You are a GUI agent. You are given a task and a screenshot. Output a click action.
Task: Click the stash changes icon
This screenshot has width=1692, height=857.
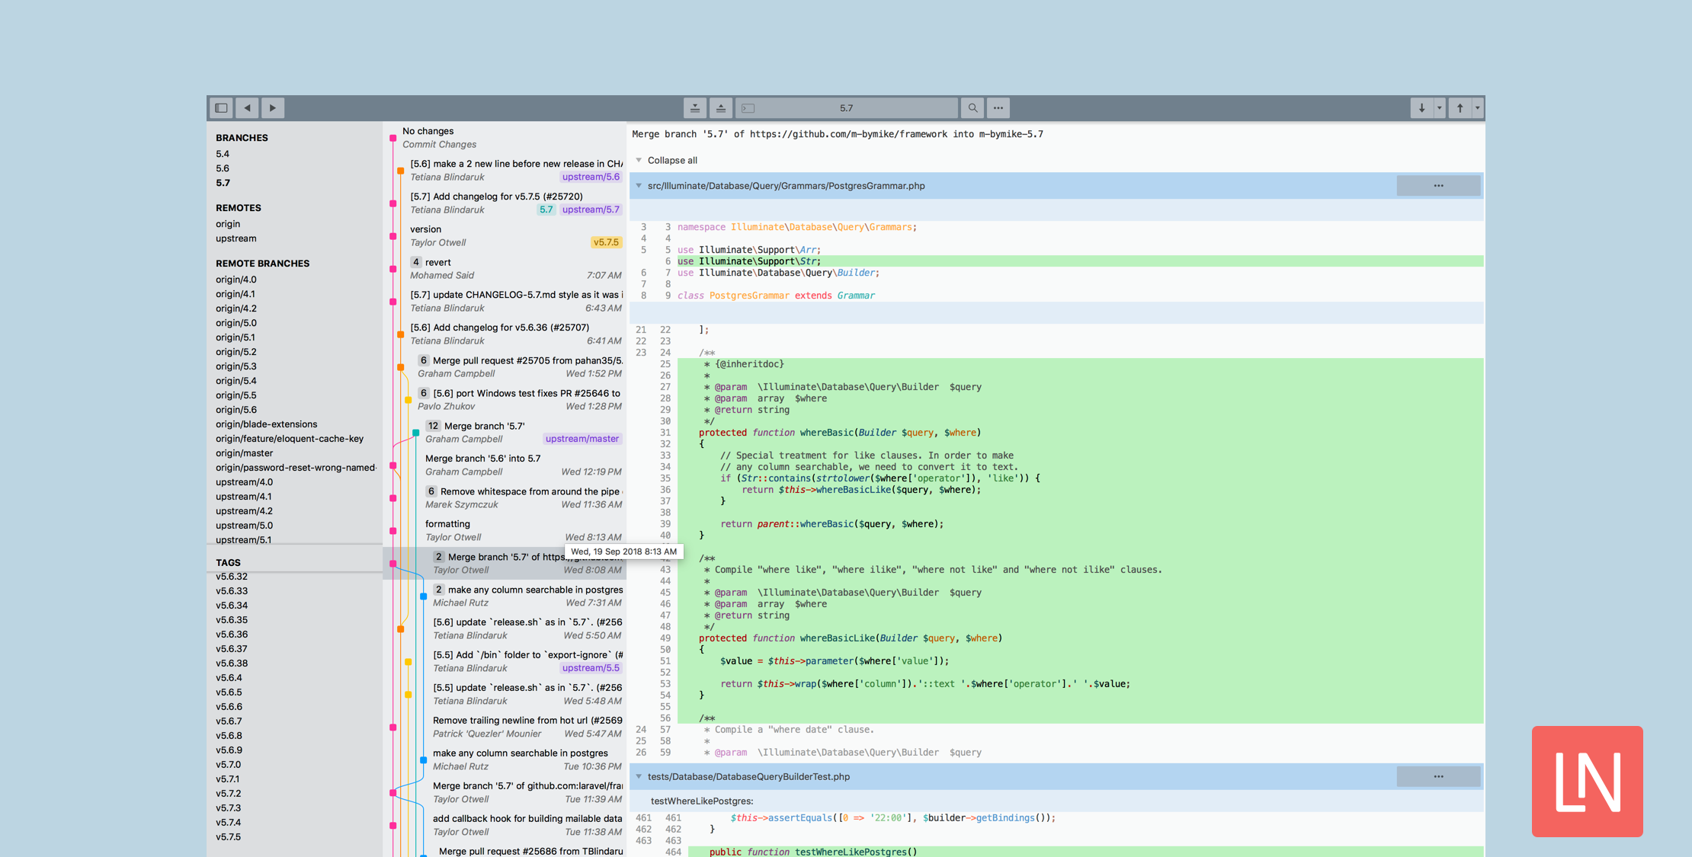click(x=694, y=107)
